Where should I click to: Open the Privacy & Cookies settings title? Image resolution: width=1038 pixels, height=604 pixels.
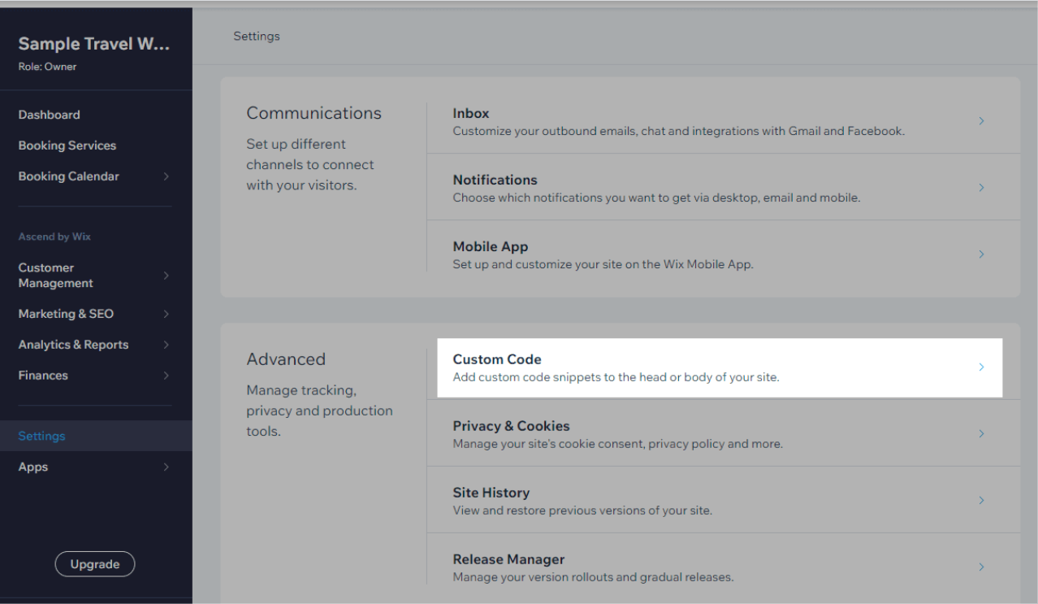511,426
